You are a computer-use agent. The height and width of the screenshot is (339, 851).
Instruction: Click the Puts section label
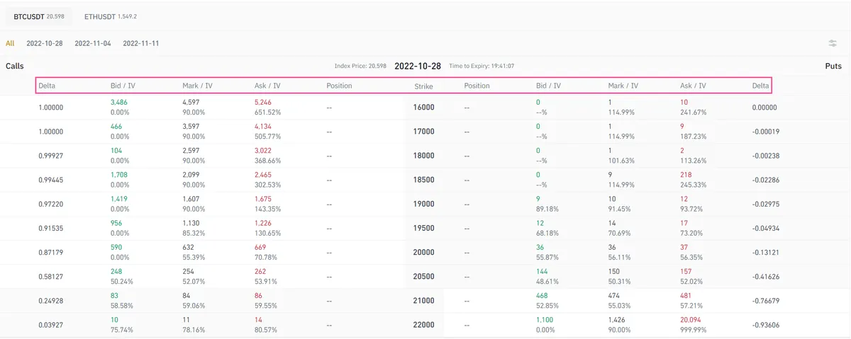pos(833,65)
